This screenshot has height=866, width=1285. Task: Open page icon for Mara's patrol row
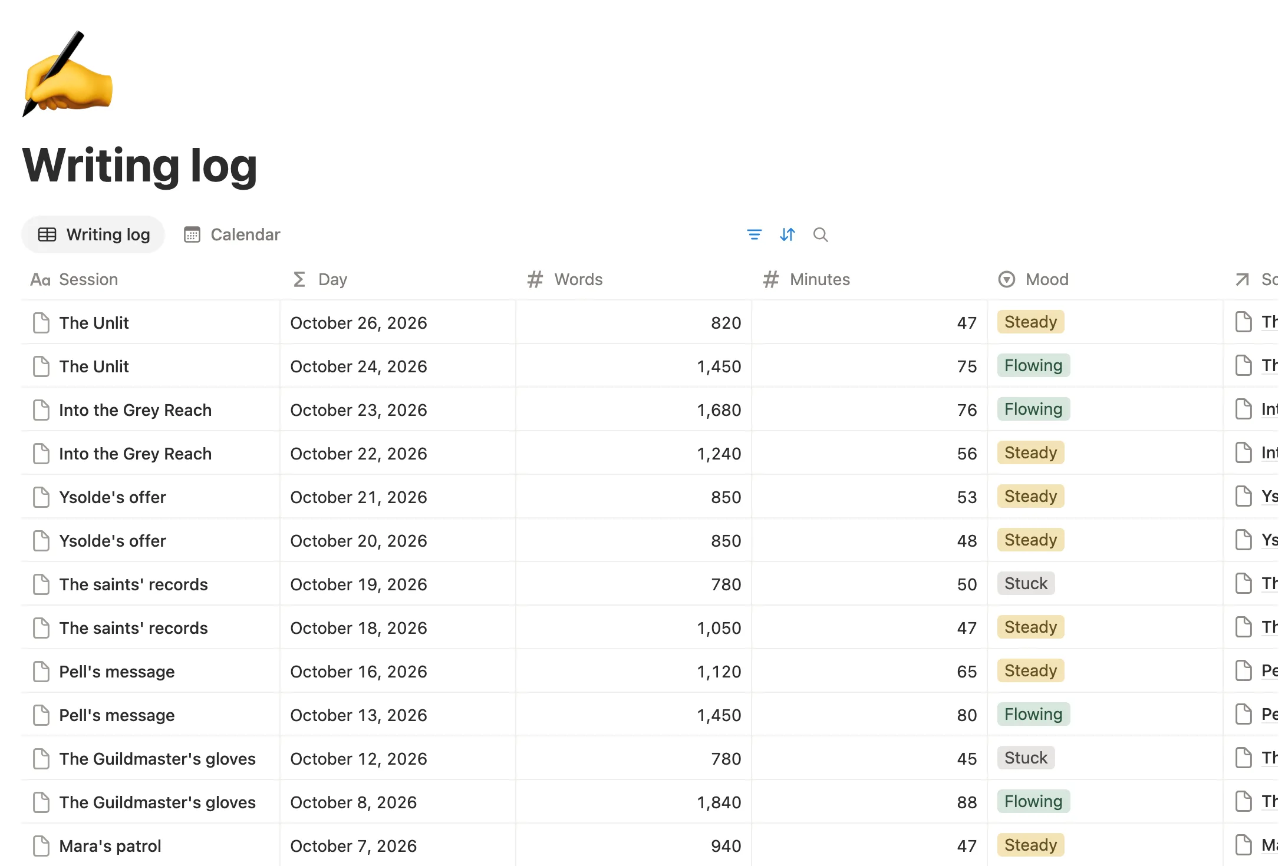pos(41,846)
